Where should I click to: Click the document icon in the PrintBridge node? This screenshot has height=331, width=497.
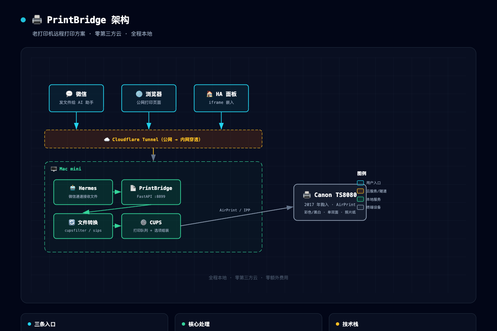tap(133, 188)
